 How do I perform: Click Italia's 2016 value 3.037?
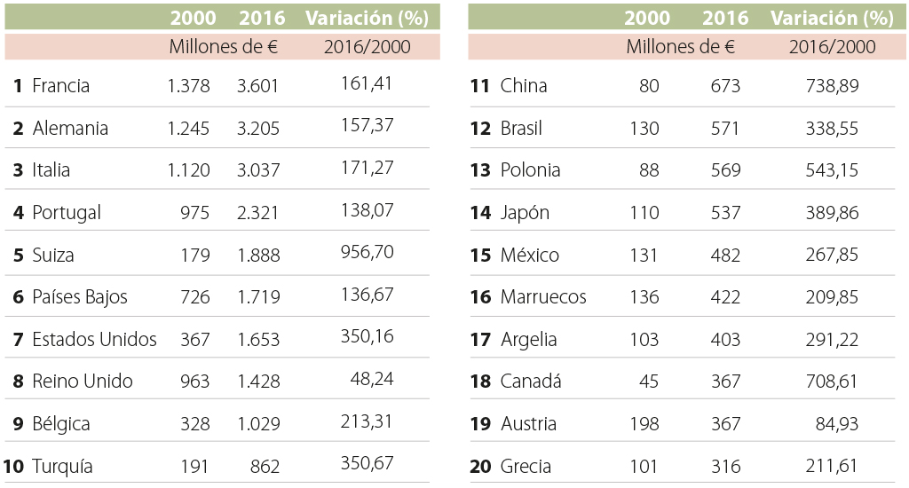(x=258, y=170)
